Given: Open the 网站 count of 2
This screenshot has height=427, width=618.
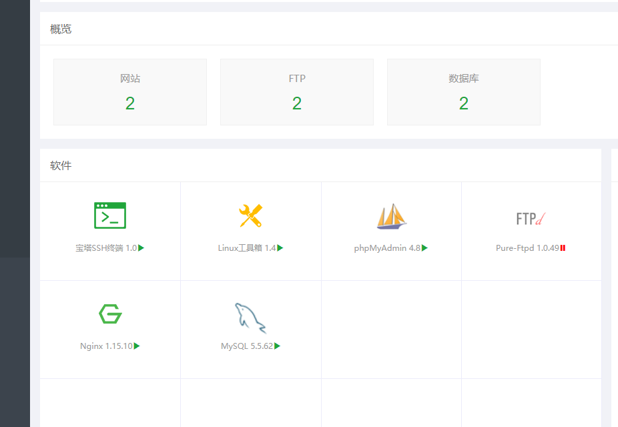Looking at the screenshot, I should [130, 103].
